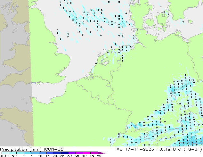Select the 0.5–1 mm legend color swatch
203x157 pixels.
click(13, 153)
